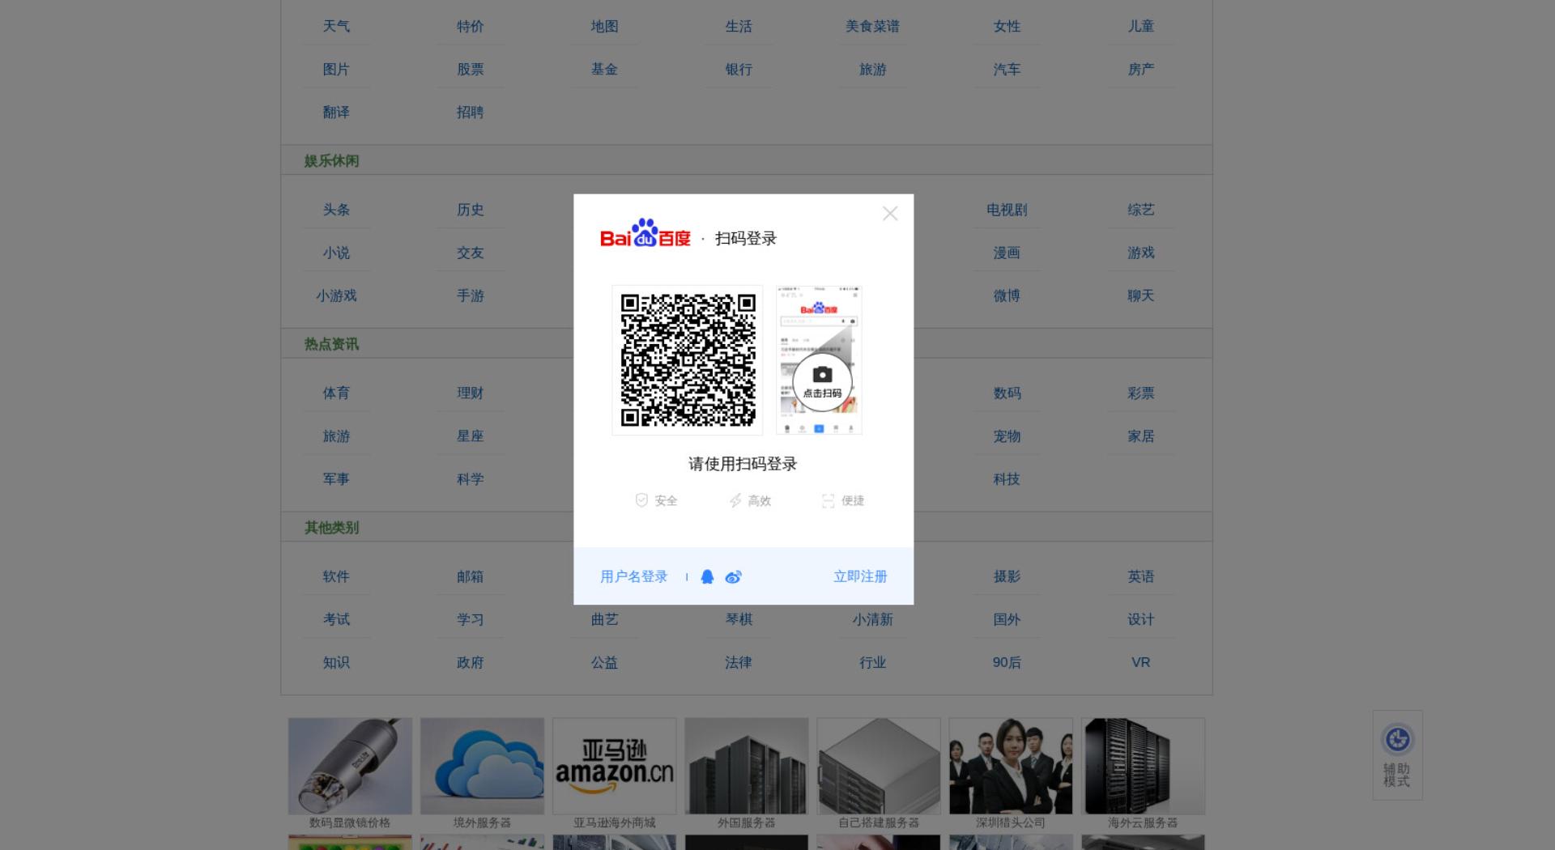Click the phone scan preview image
The image size is (1555, 850).
click(819, 360)
